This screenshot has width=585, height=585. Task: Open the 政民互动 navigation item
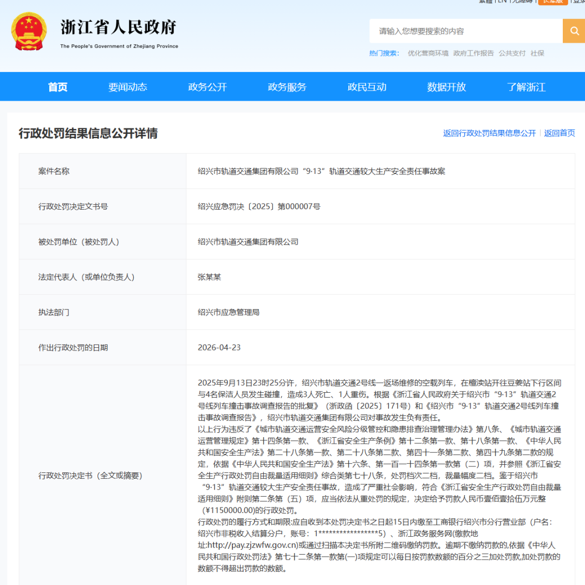(x=367, y=87)
